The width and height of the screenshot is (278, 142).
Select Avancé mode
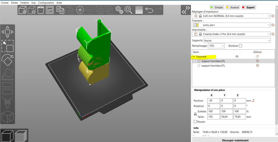click(233, 7)
